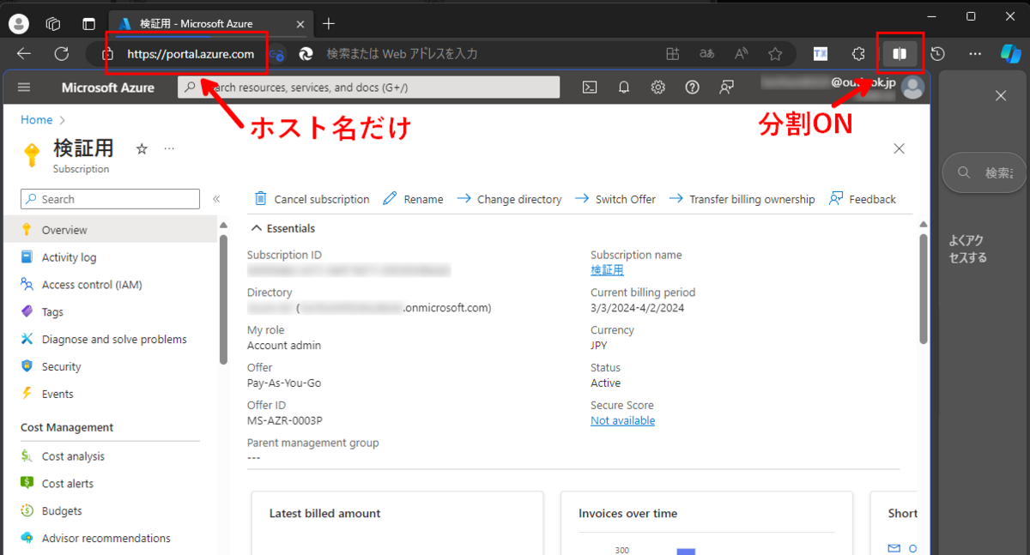Click Switch Offer command
Image resolution: width=1030 pixels, height=555 pixels.
615,199
